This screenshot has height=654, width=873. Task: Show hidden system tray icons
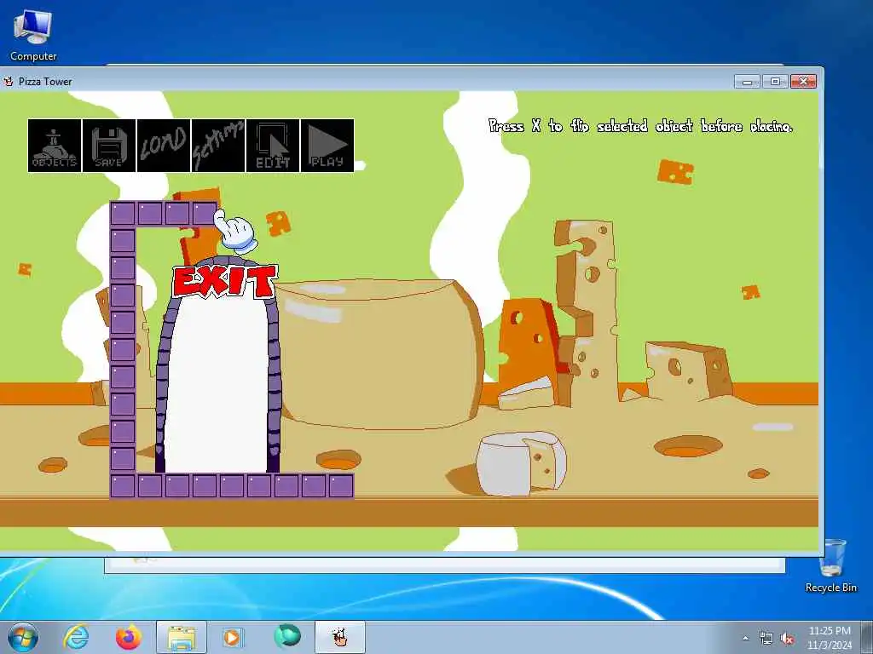point(745,639)
